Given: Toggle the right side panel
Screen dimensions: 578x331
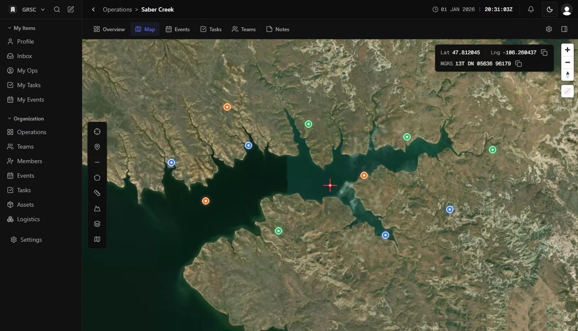Looking at the screenshot, I should coord(564,29).
